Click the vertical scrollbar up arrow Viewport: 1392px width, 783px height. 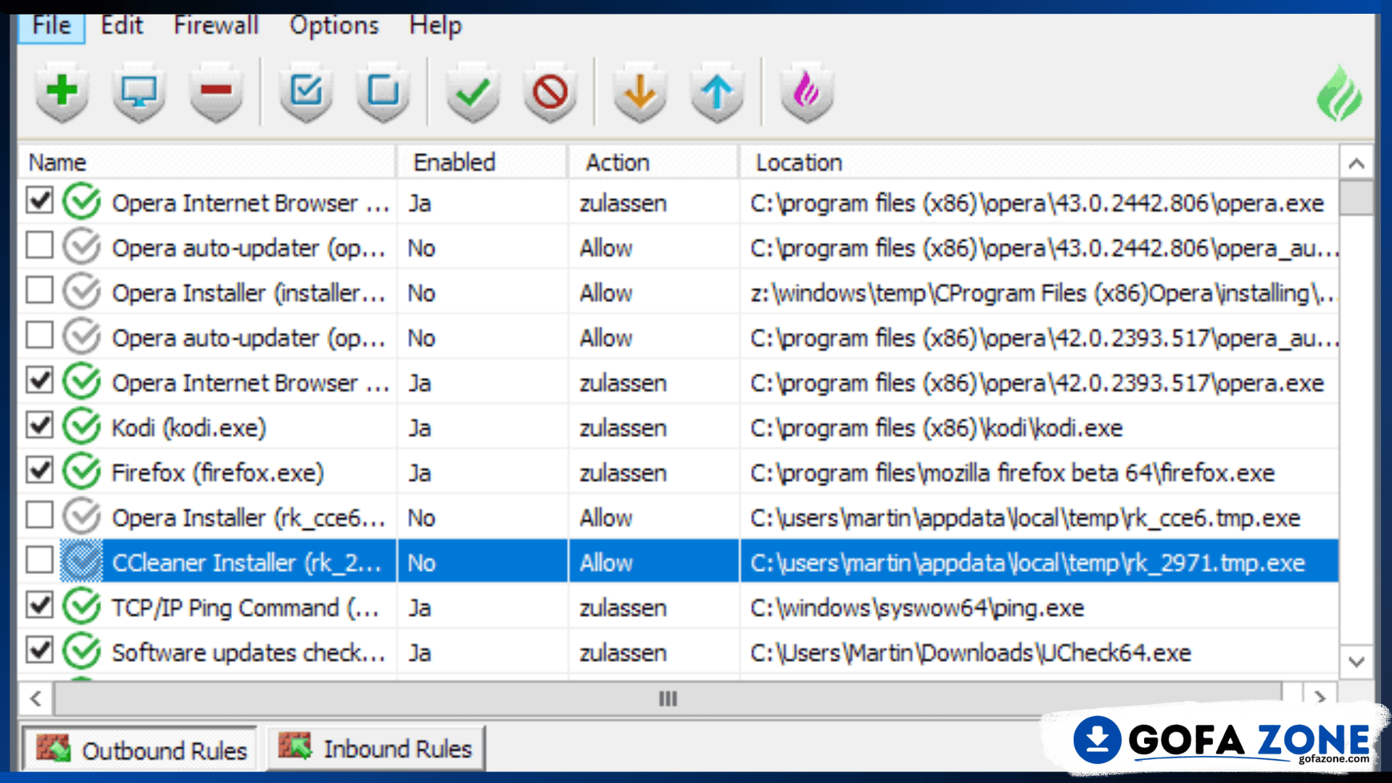point(1356,163)
